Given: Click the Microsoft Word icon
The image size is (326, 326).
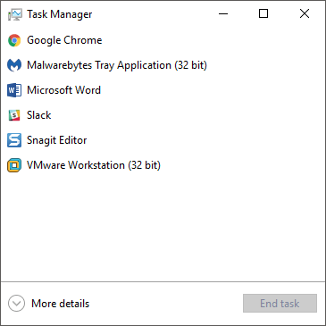Looking at the screenshot, I should point(14,90).
